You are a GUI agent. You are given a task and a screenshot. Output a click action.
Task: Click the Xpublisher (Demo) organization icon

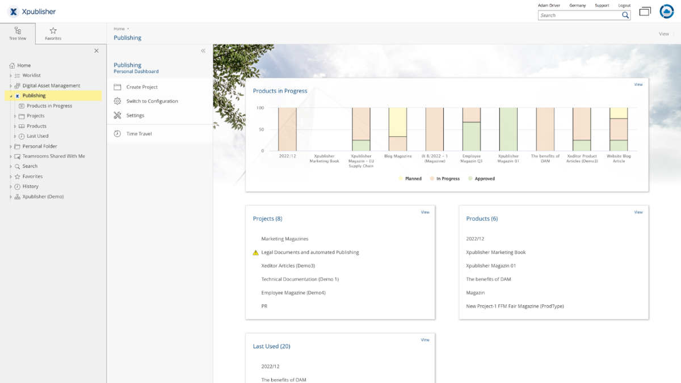18,197
